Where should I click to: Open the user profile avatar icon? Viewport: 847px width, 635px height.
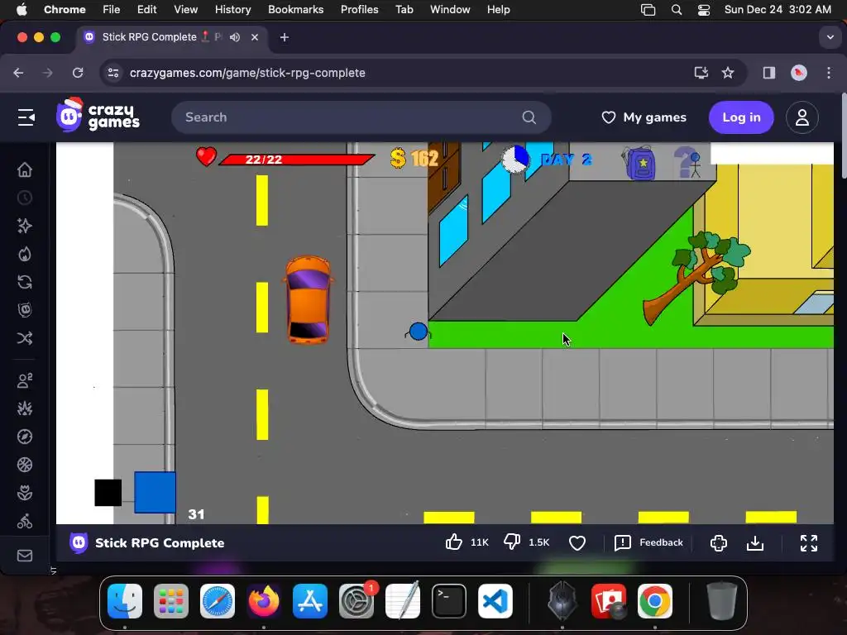click(x=802, y=117)
